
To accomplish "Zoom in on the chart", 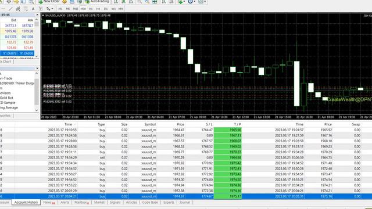I will [139, 2].
